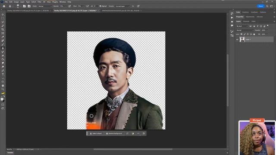Open the workspace switcher icon
This screenshot has height=155, width=276.
[272, 6]
